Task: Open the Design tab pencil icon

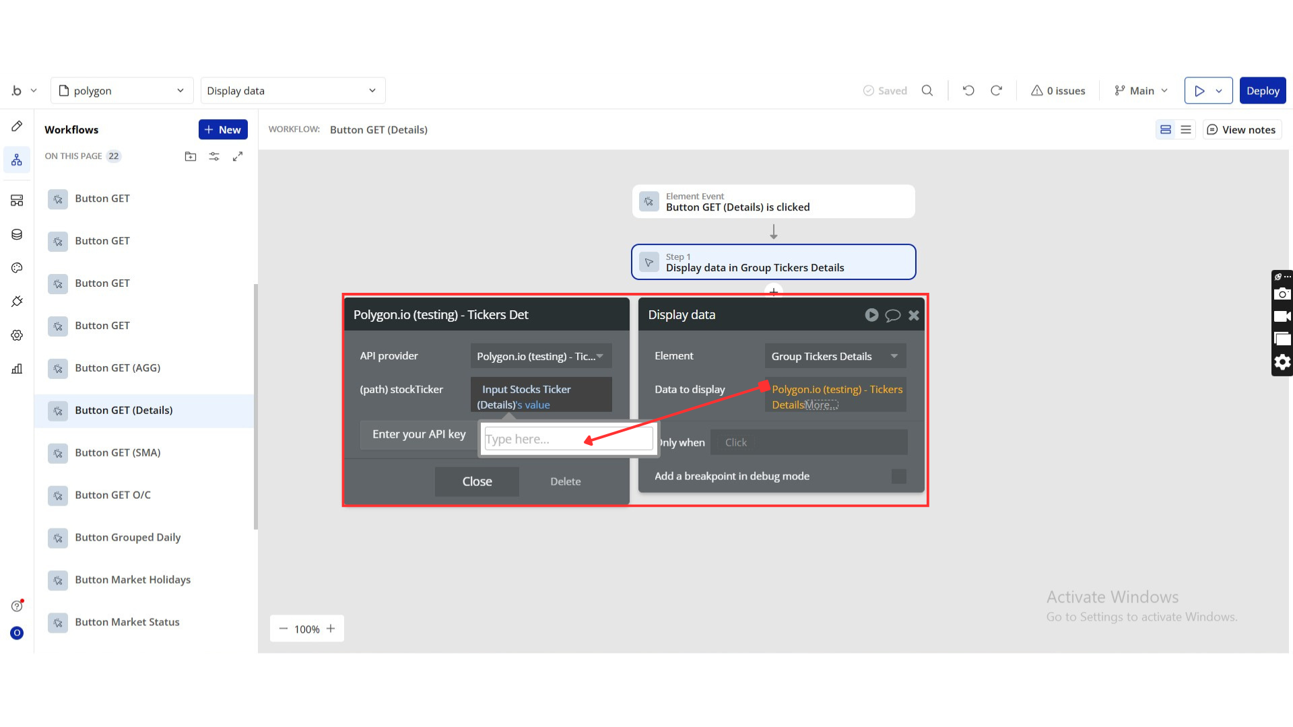Action: [x=17, y=127]
